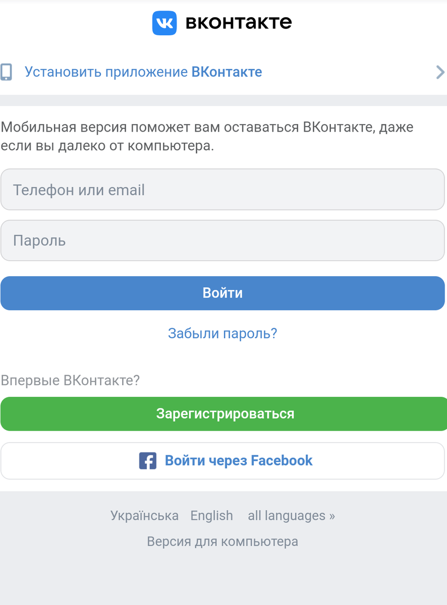Switch language to Українська
Viewport: 447px width, 605px height.
(144, 515)
